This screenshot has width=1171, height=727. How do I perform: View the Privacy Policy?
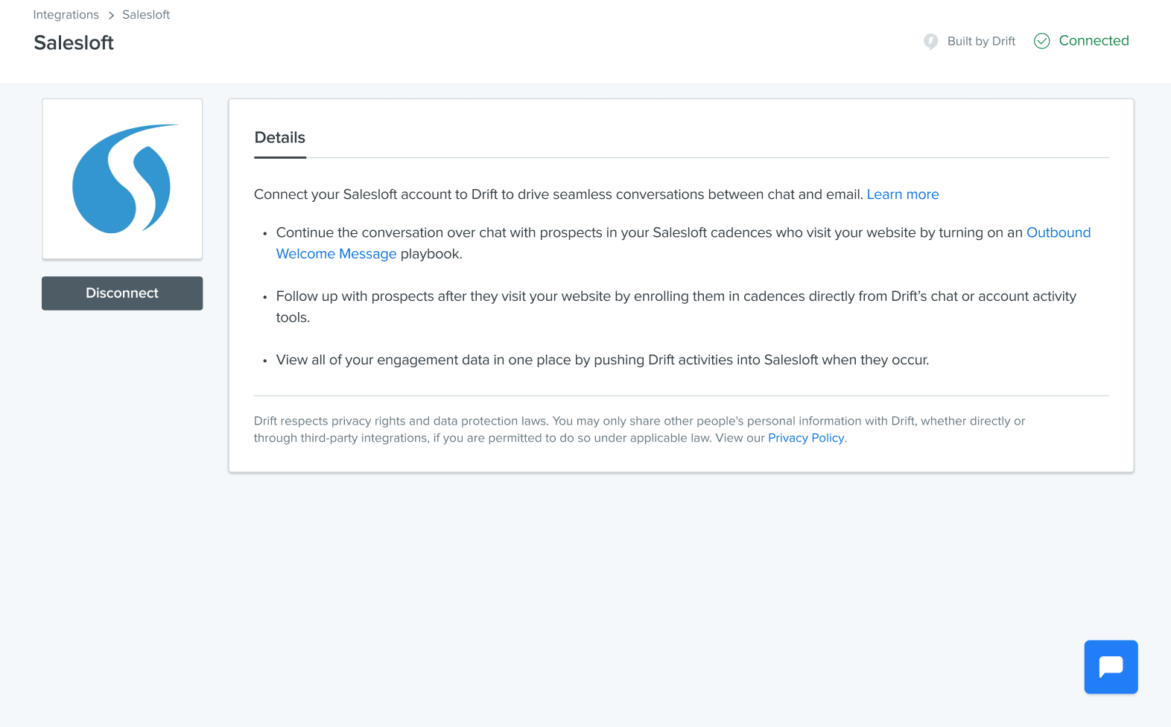point(806,438)
